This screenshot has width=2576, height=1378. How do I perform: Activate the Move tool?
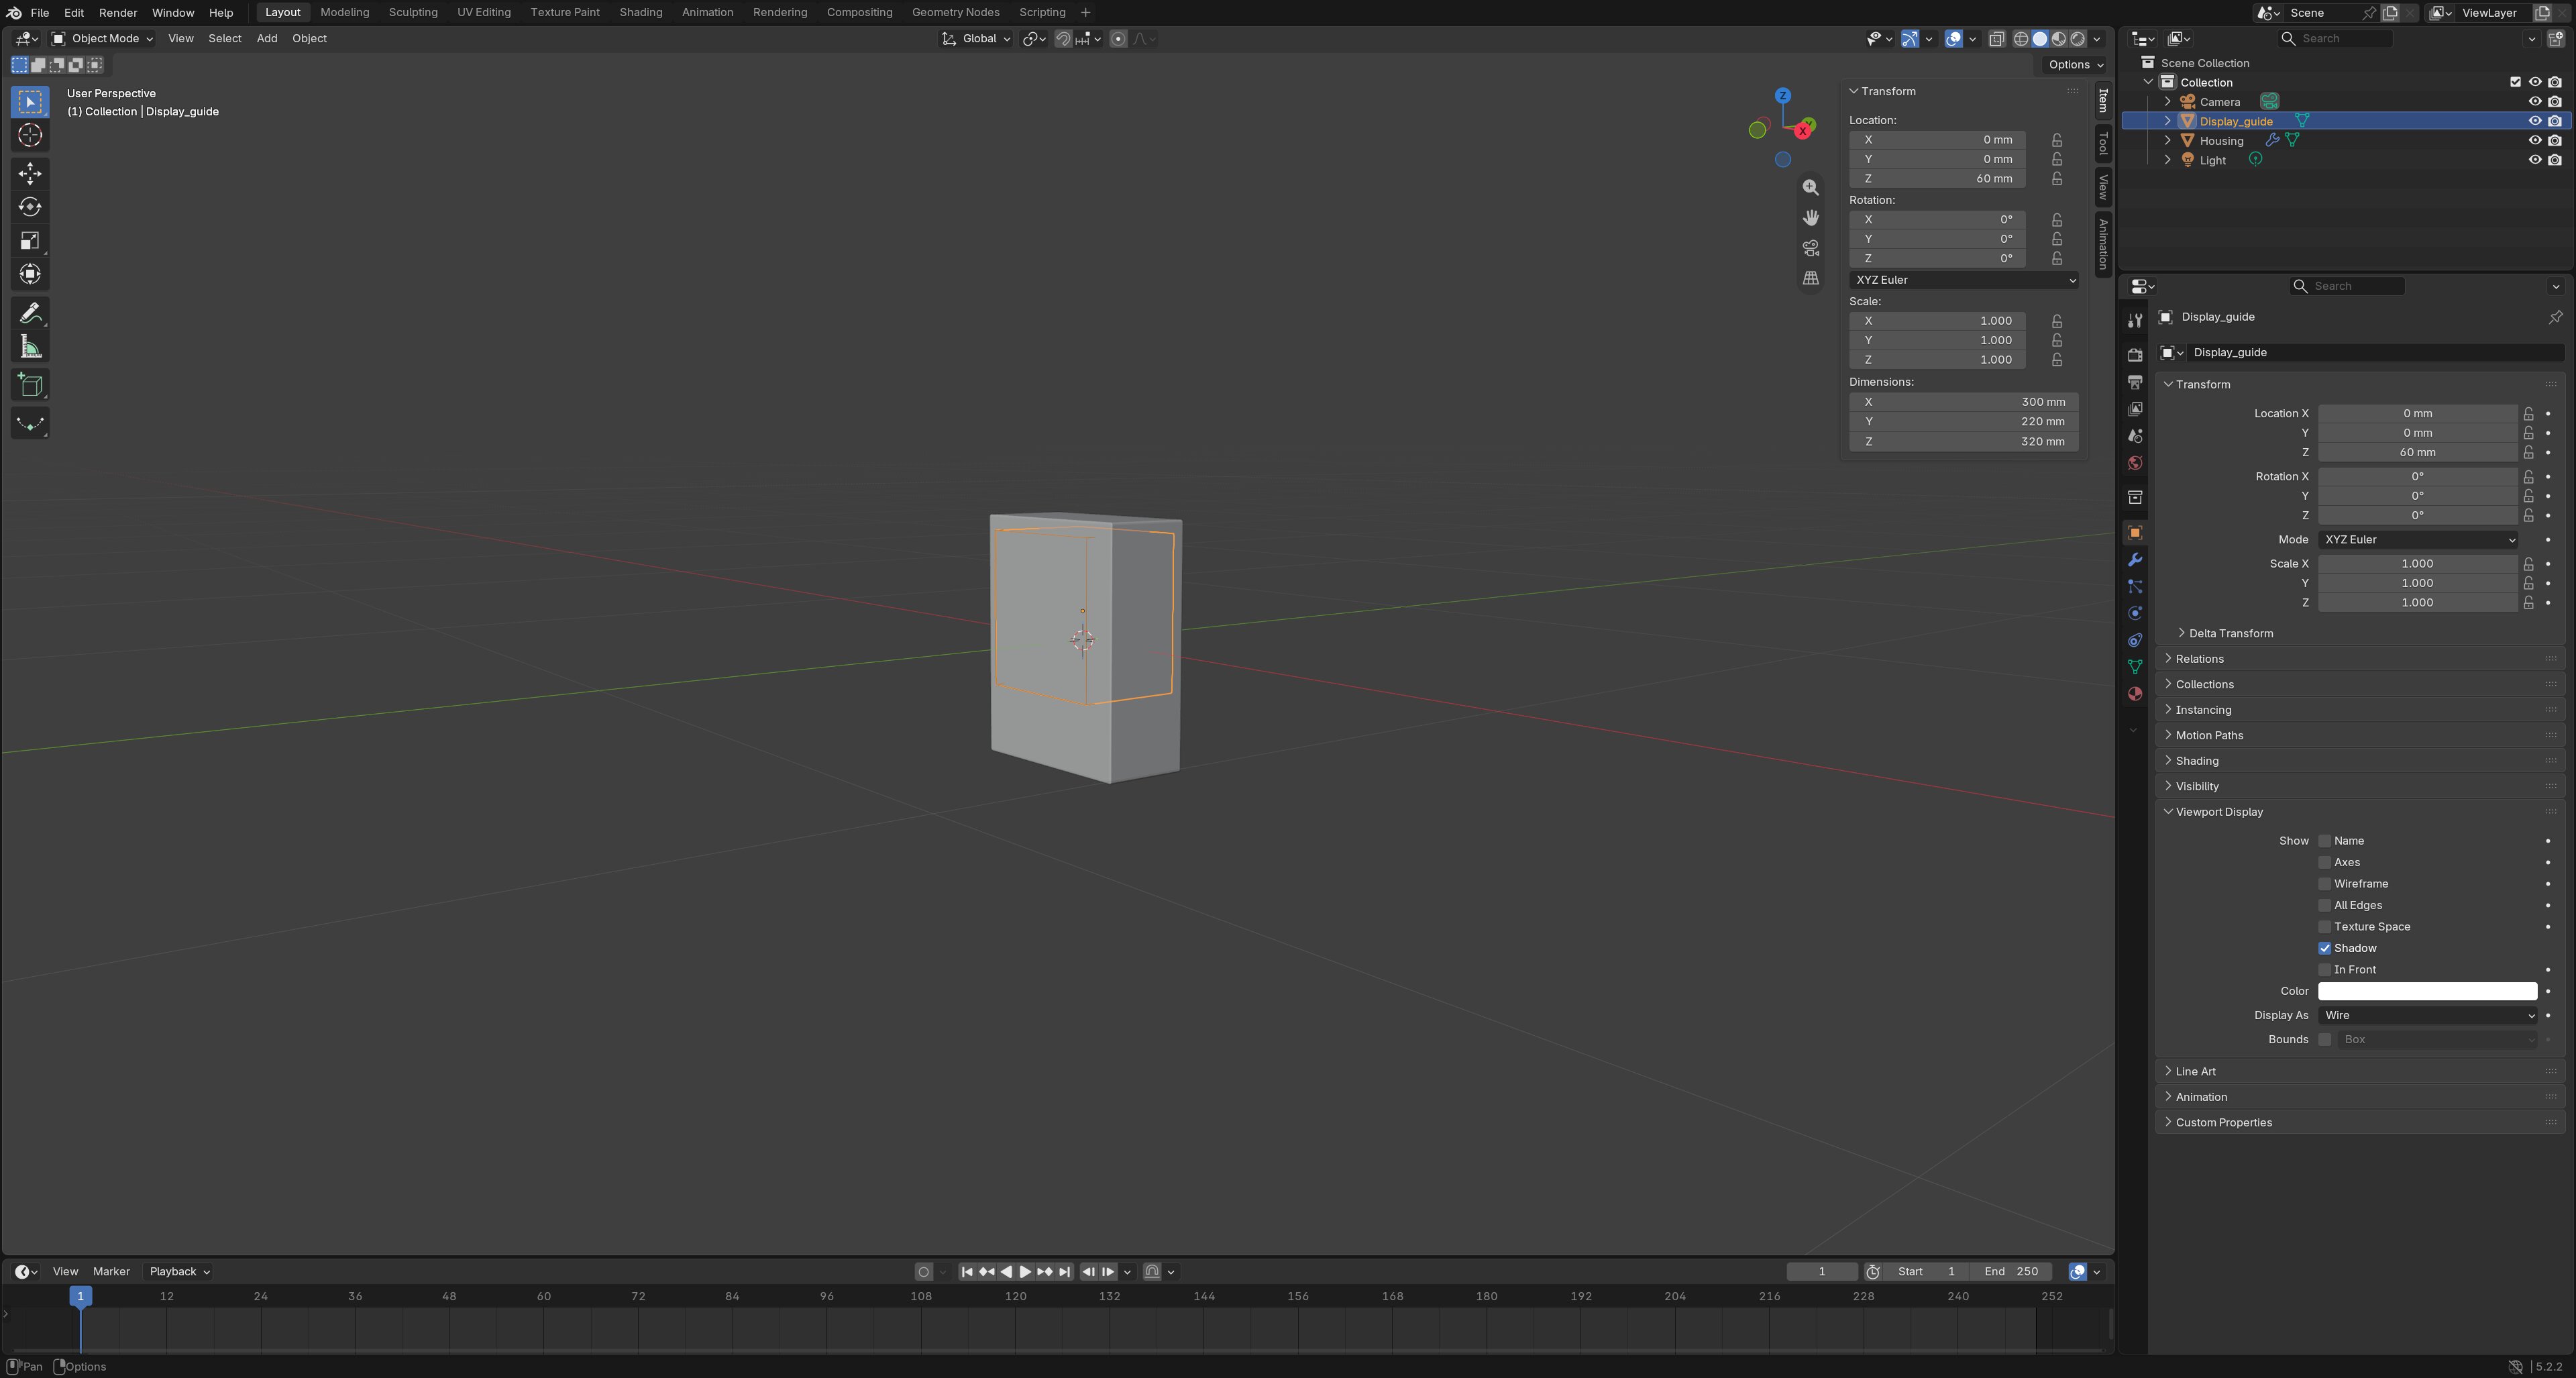click(x=30, y=173)
